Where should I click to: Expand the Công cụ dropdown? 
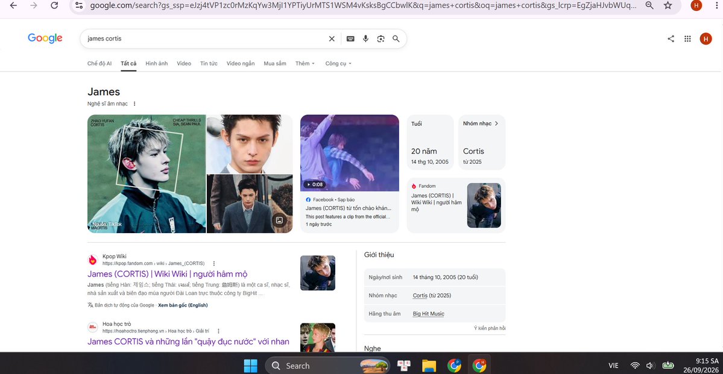[338, 64]
